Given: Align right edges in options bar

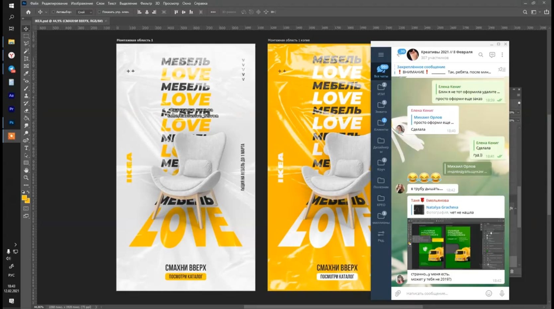Looking at the screenshot, I should point(154,12).
